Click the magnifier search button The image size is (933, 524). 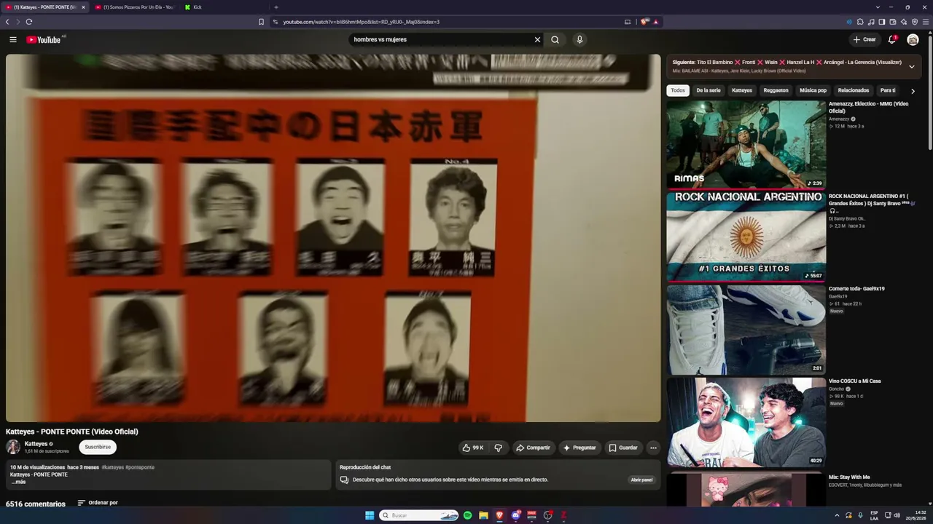tap(555, 39)
